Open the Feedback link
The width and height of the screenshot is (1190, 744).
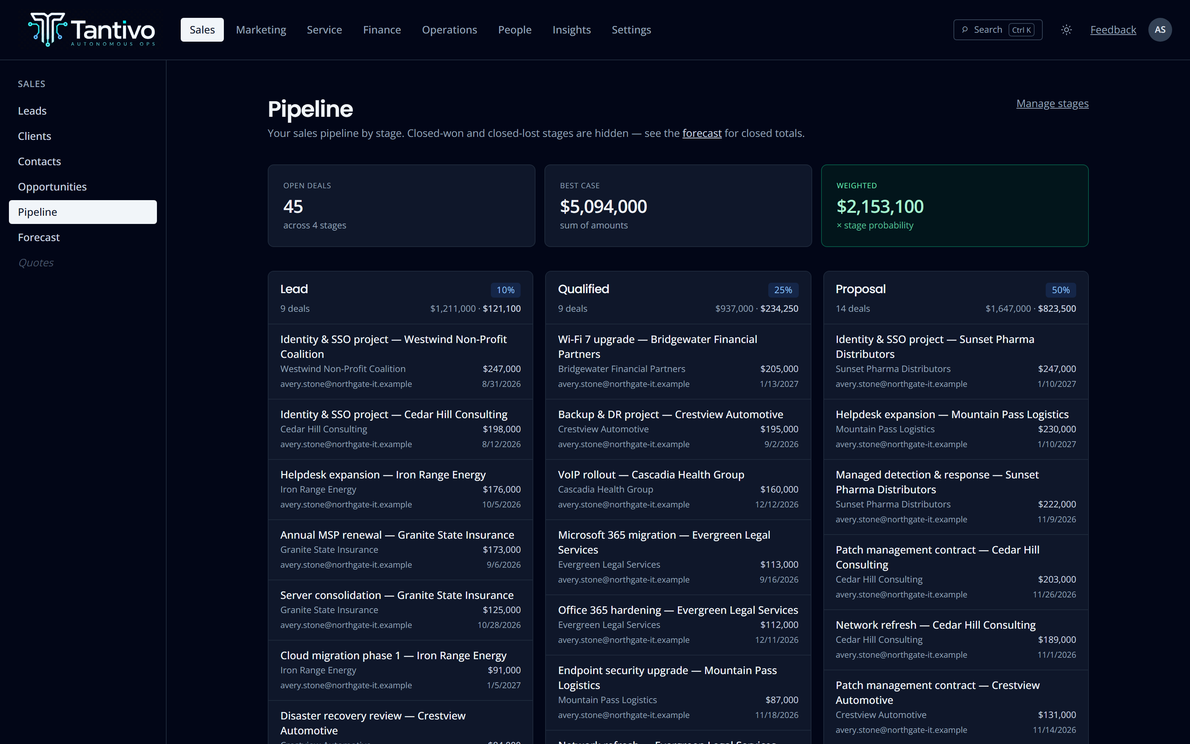point(1113,30)
